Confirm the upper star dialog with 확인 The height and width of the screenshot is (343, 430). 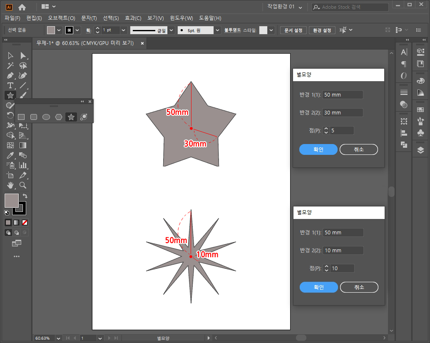pyautogui.click(x=318, y=149)
